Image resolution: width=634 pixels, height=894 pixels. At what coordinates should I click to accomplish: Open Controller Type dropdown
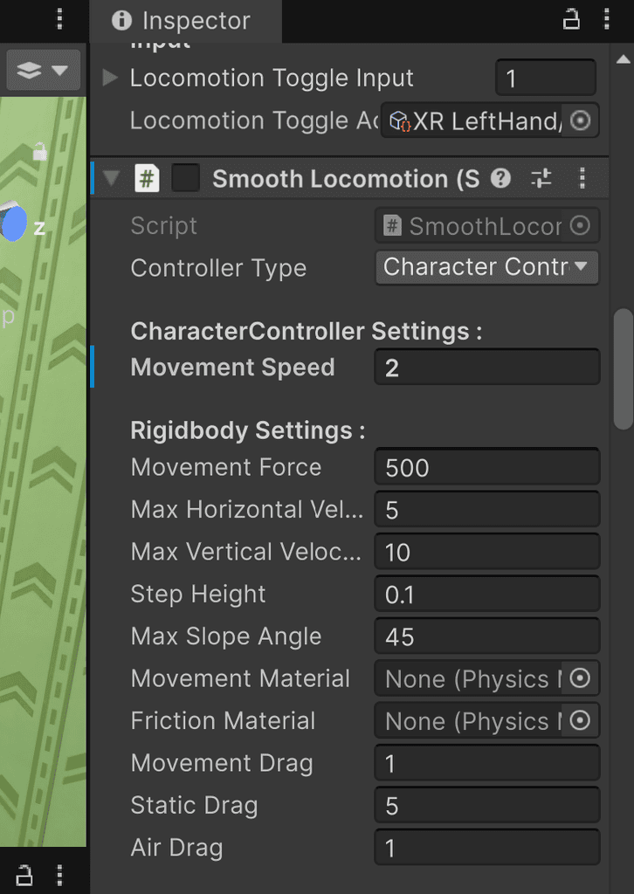click(487, 267)
